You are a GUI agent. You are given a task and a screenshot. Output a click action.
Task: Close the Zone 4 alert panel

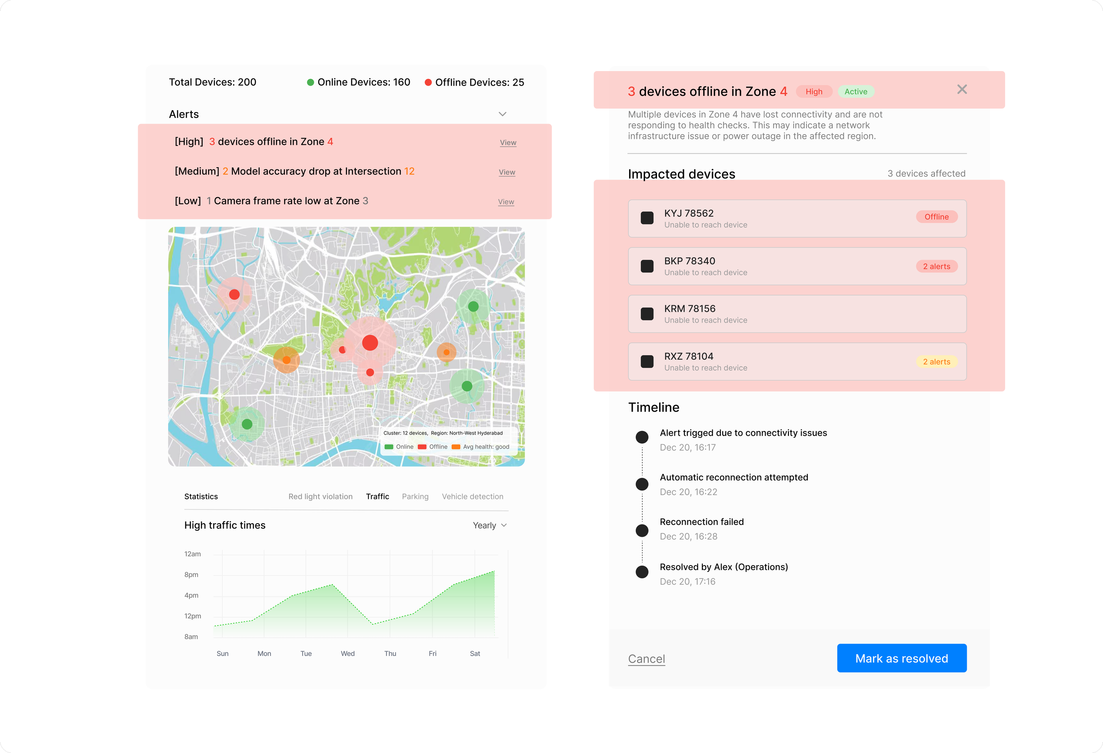point(961,89)
